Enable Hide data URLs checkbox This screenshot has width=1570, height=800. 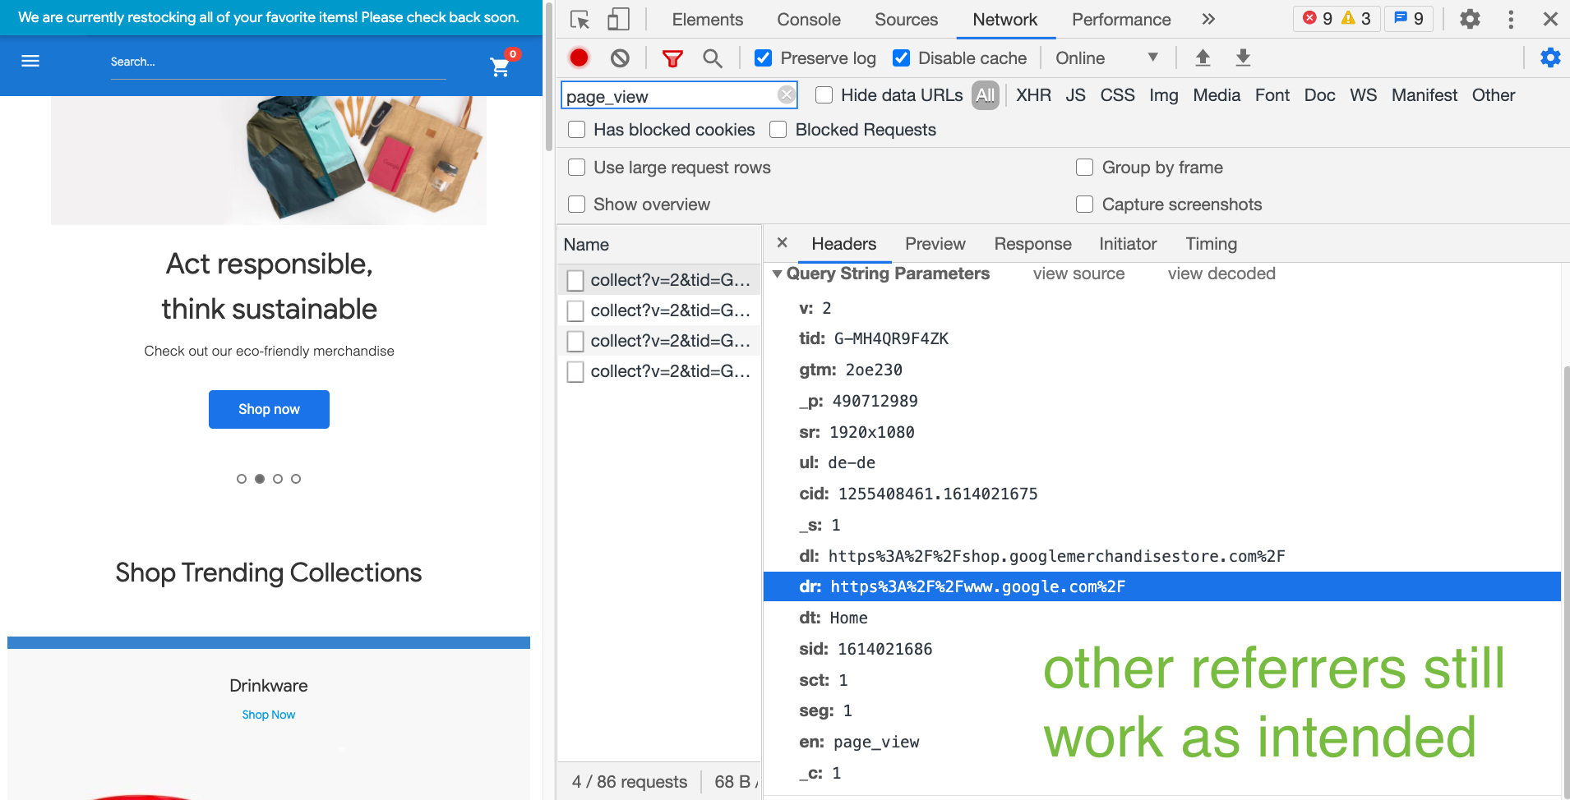[824, 95]
